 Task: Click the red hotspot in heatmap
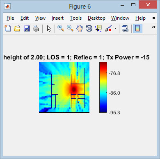tap(74, 89)
